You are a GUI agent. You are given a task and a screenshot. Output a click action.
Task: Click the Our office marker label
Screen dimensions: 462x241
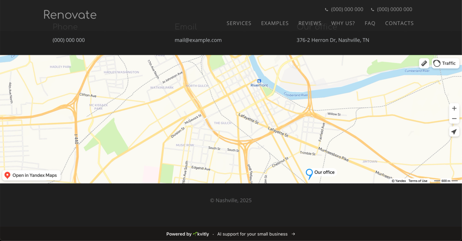[325, 172]
